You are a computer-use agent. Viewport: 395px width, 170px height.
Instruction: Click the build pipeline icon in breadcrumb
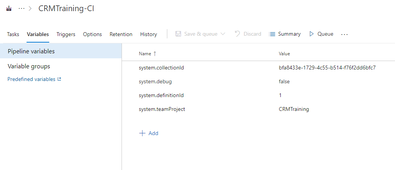click(9, 8)
